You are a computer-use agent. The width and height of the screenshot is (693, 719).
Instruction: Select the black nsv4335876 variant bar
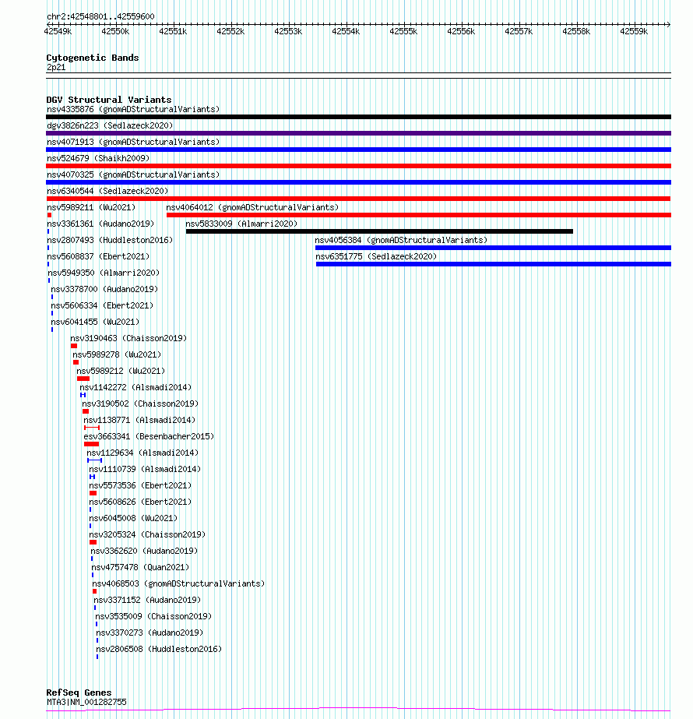pos(358,117)
